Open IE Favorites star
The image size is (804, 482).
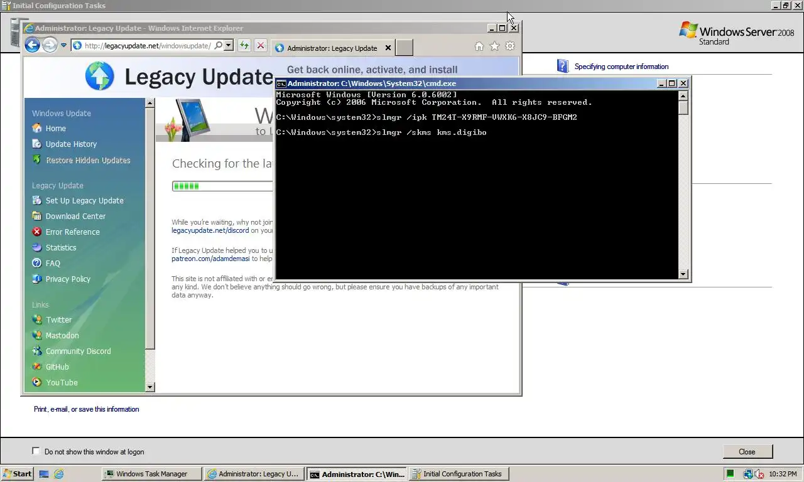(494, 46)
